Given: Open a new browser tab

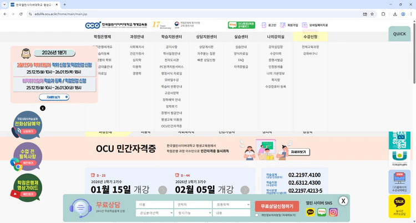Looking at the screenshot, I should [x=64, y=4].
